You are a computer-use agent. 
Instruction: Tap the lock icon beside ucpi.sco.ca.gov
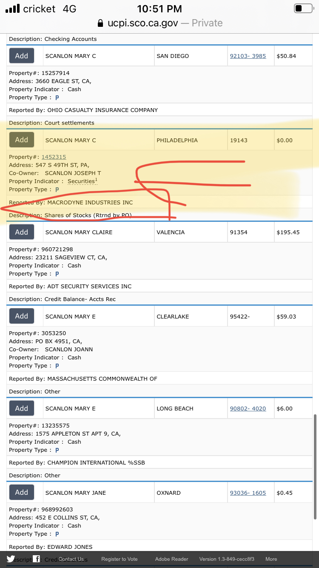[x=100, y=23]
